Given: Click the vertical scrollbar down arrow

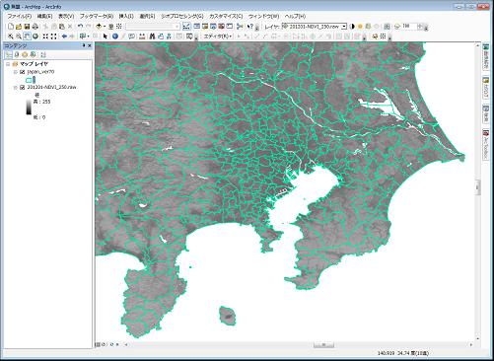Looking at the screenshot, I should click(478, 338).
